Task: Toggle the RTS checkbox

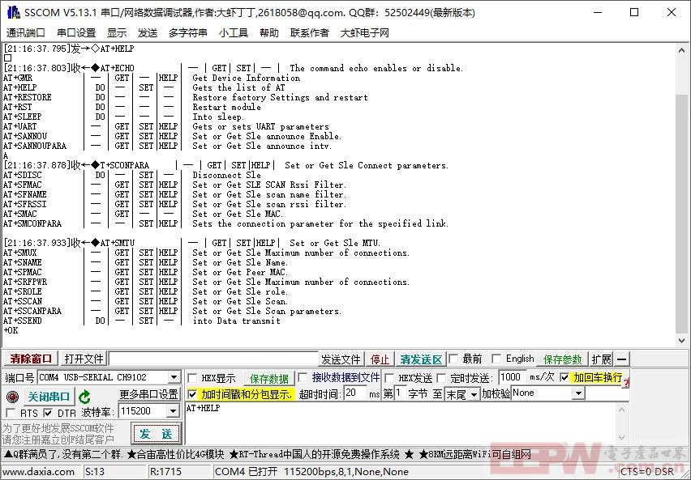Action: [x=11, y=413]
